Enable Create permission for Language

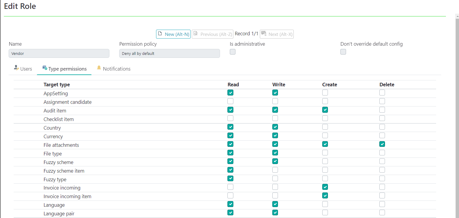click(325, 204)
